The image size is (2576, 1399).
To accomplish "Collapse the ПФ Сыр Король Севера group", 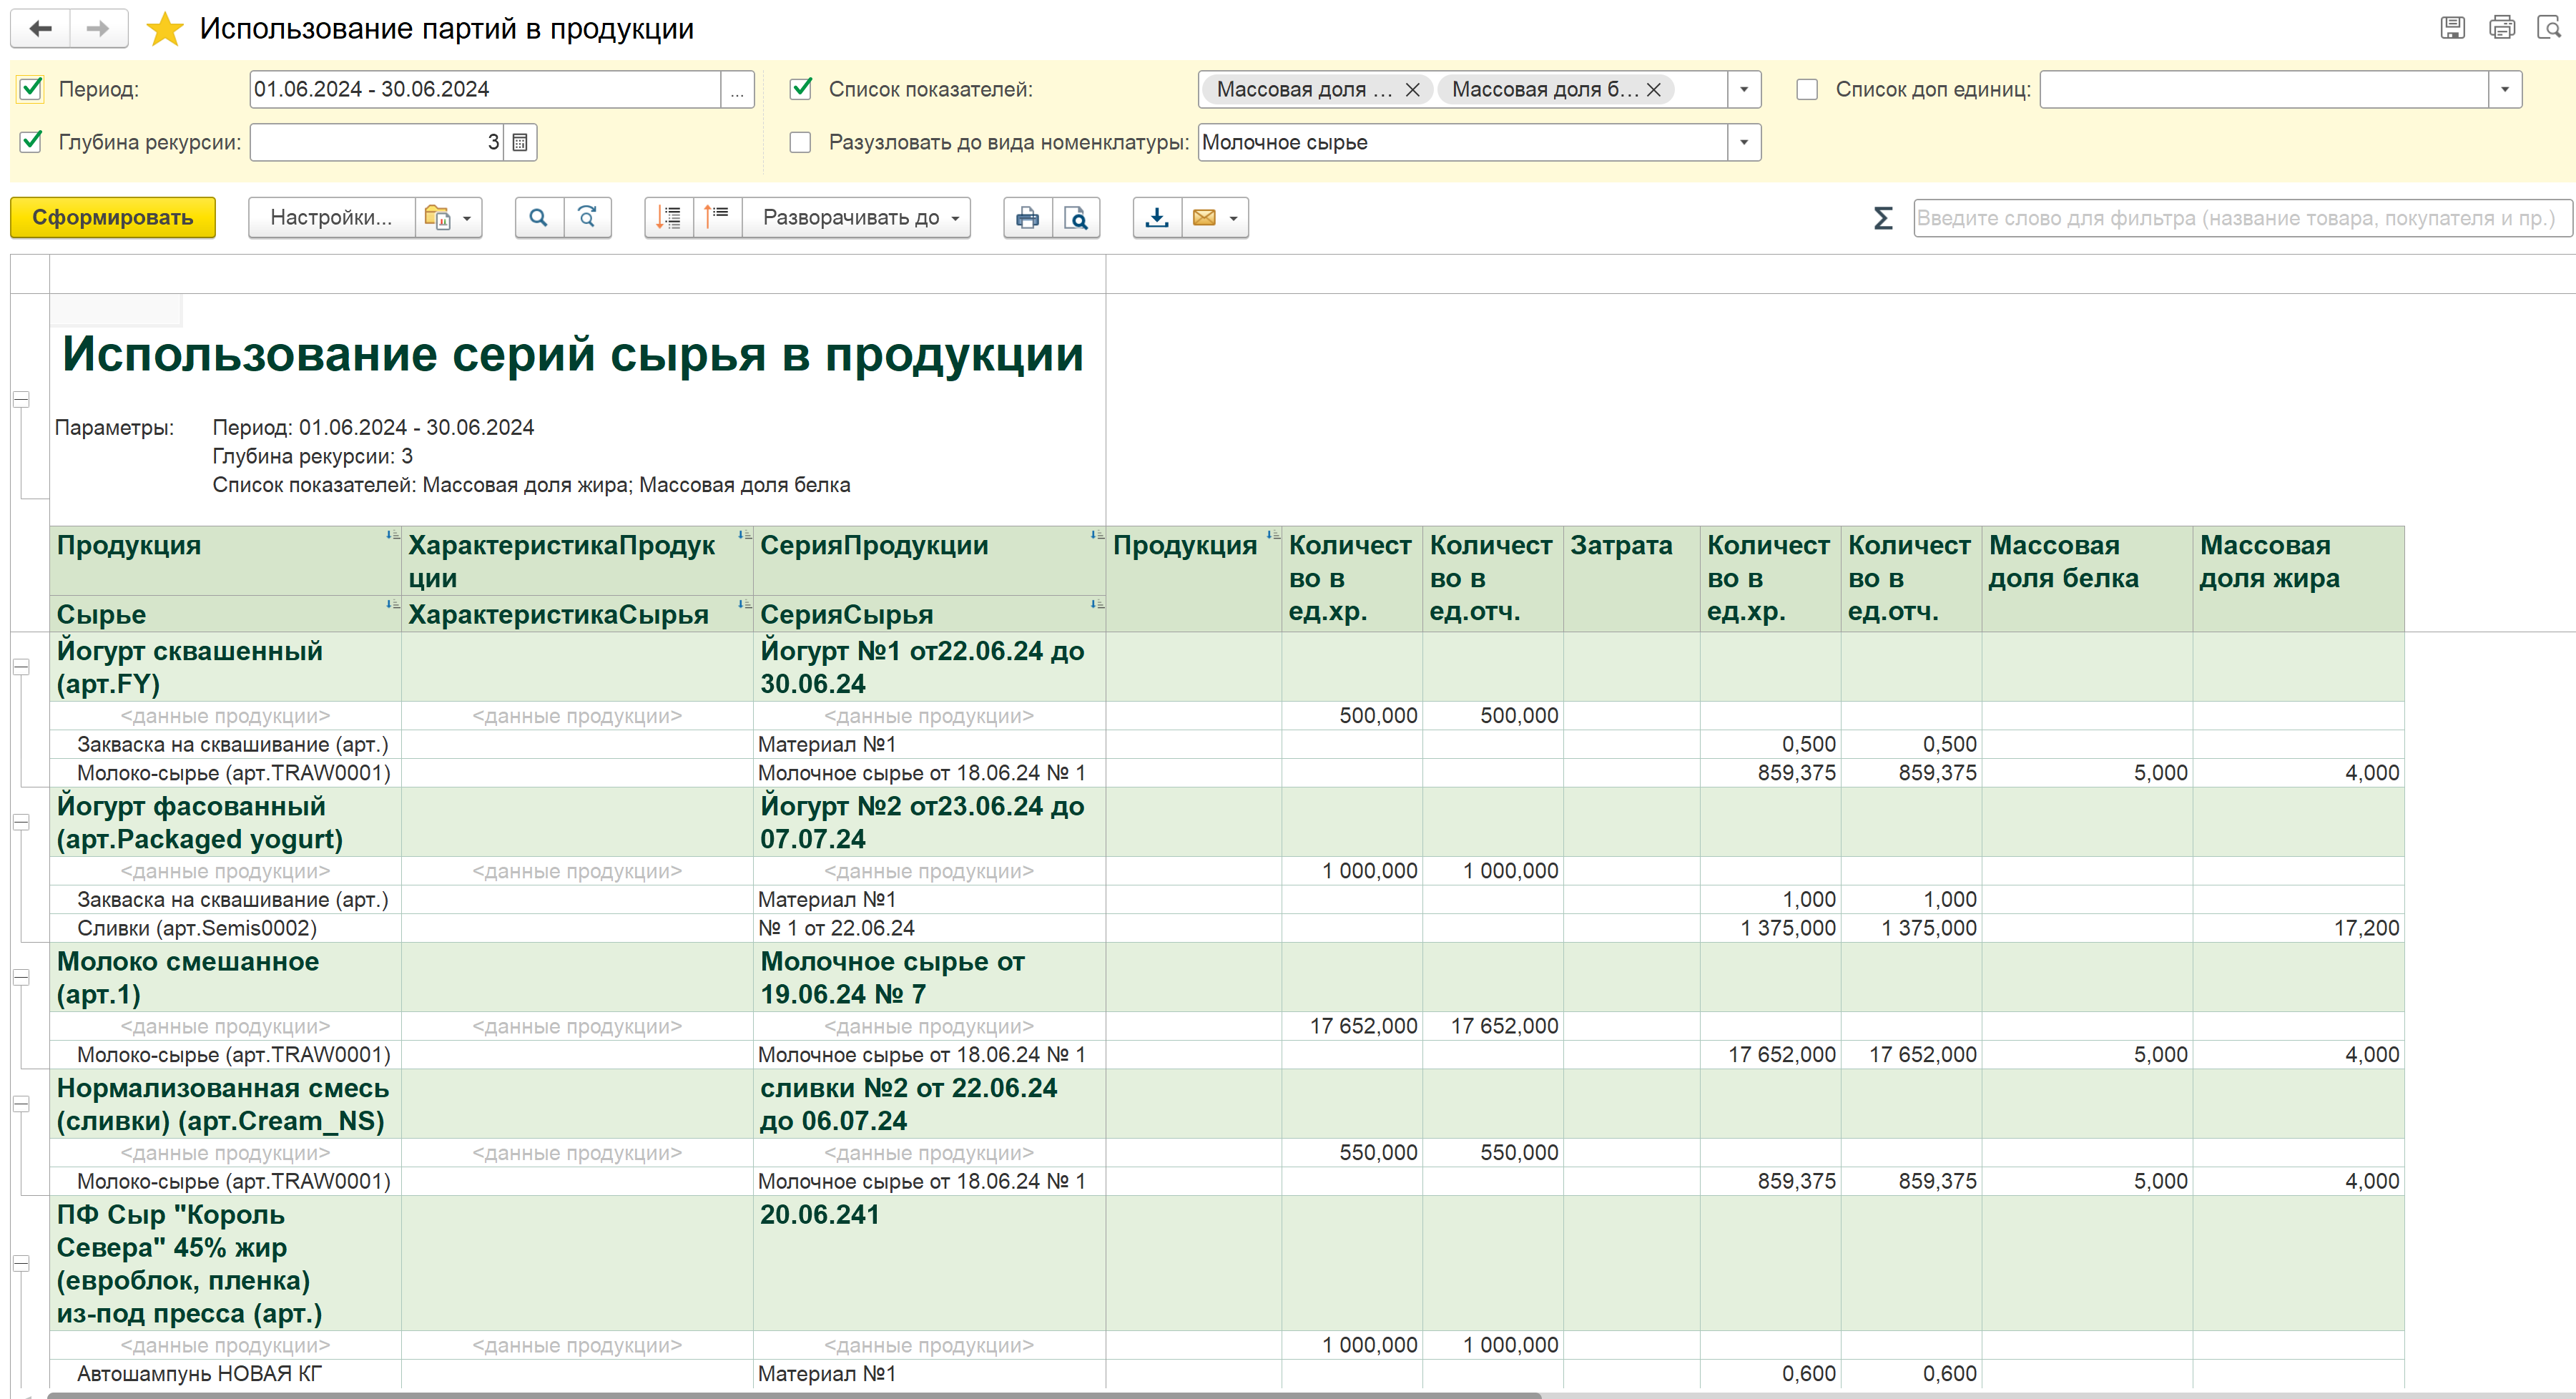I will tap(21, 1263).
